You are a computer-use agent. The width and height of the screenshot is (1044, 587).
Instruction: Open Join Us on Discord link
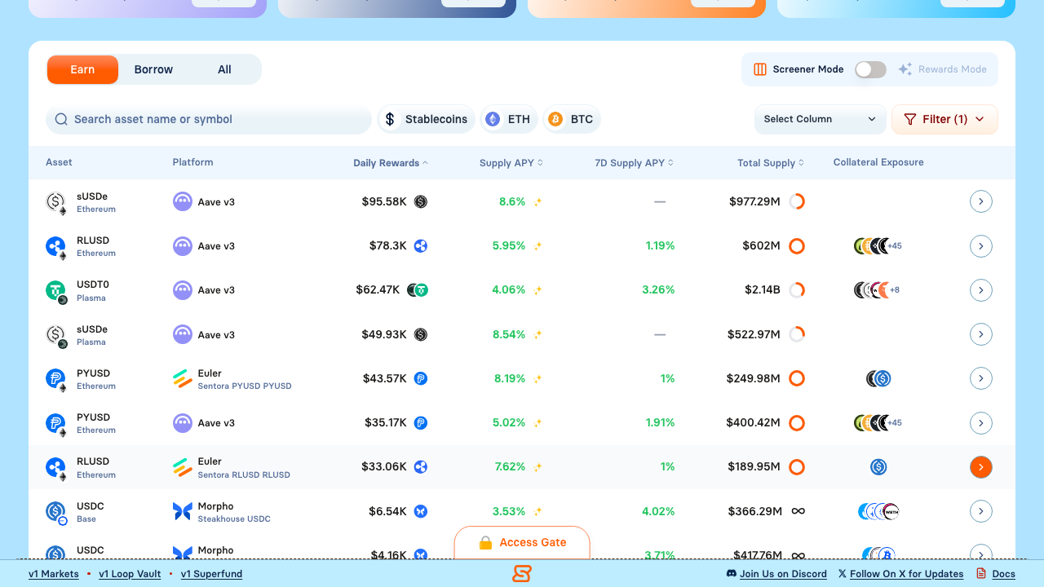click(x=782, y=574)
